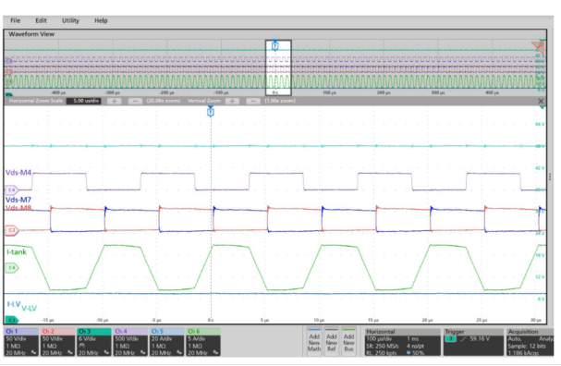Click Add New Ref button
This screenshot has width=561, height=366.
coord(332,342)
